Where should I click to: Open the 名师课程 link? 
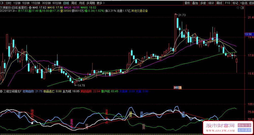(x=244, y=130)
